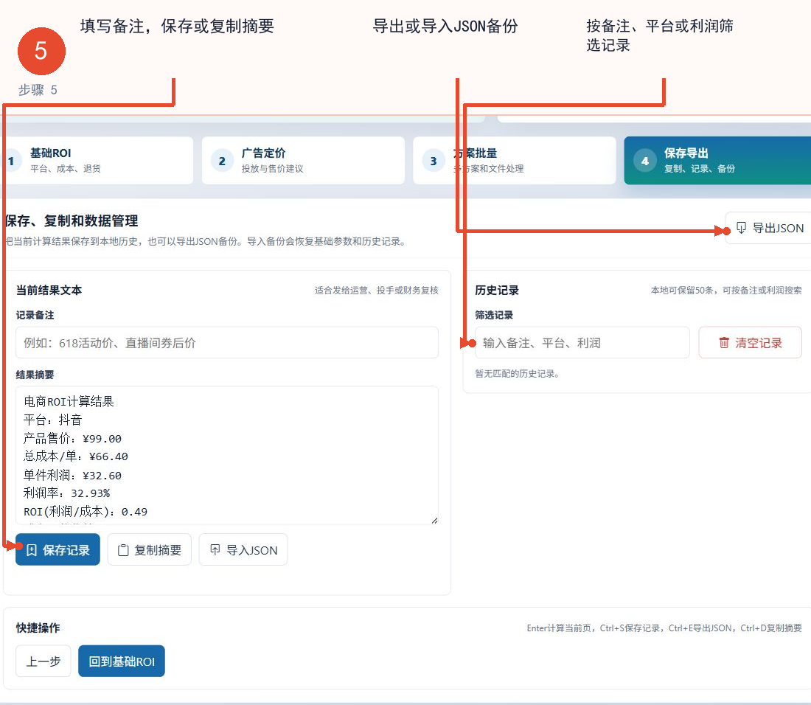
Task: Click the number 2 badge on 广告定价
Action: coord(222,161)
